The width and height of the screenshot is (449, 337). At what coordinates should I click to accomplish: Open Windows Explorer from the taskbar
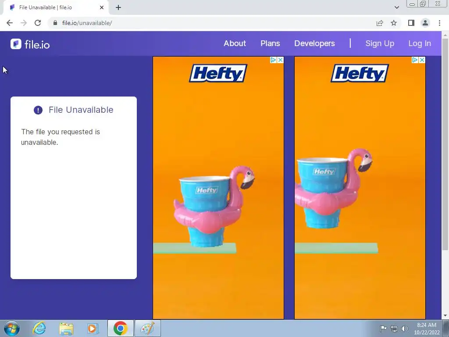(66, 328)
